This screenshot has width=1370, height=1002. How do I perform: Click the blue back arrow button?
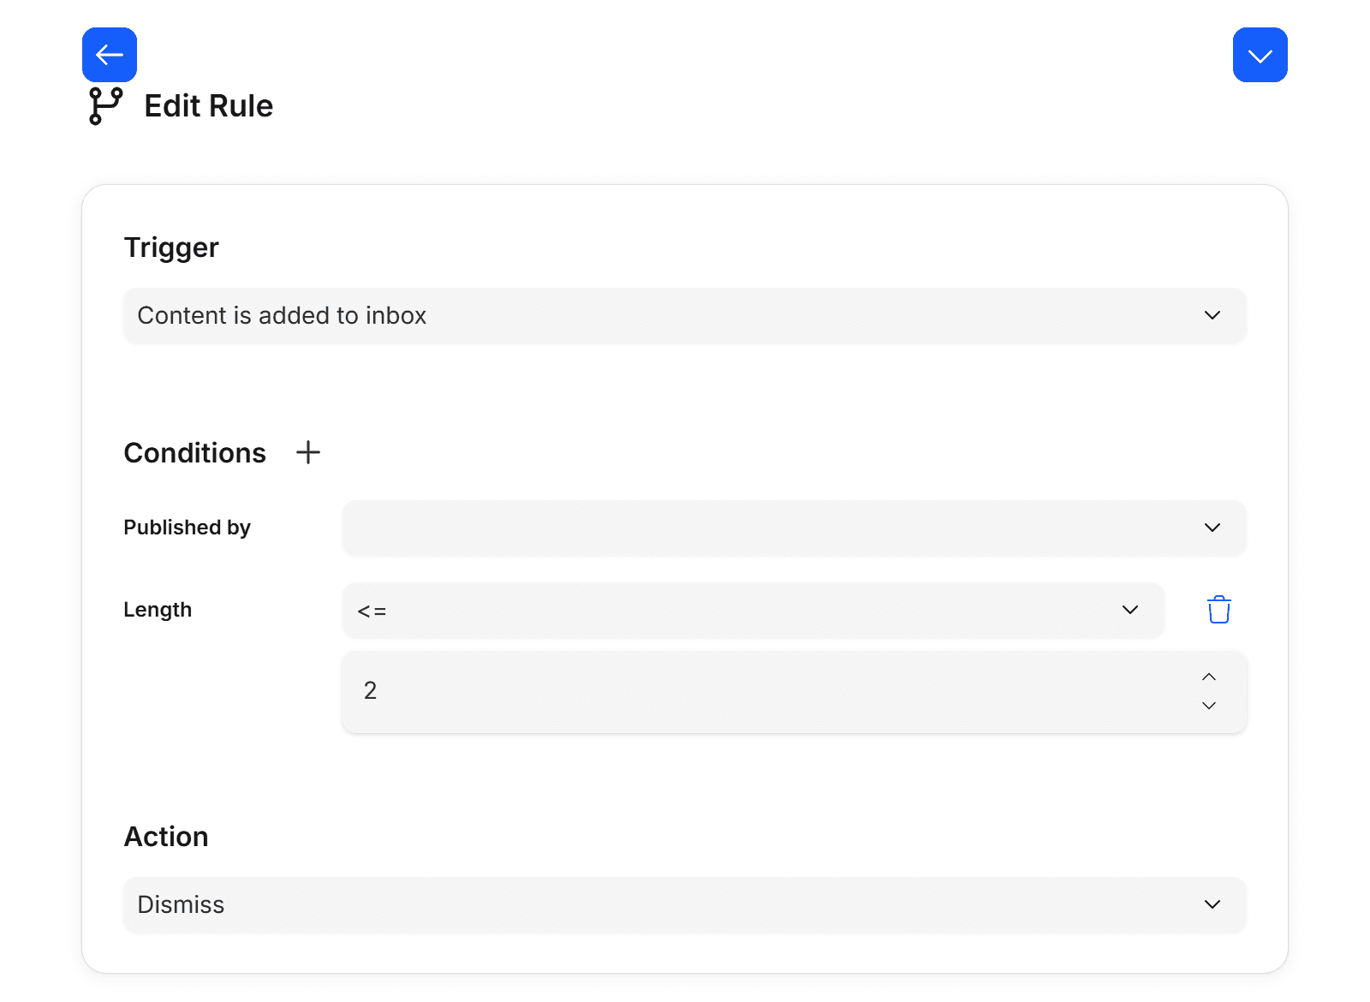point(110,55)
